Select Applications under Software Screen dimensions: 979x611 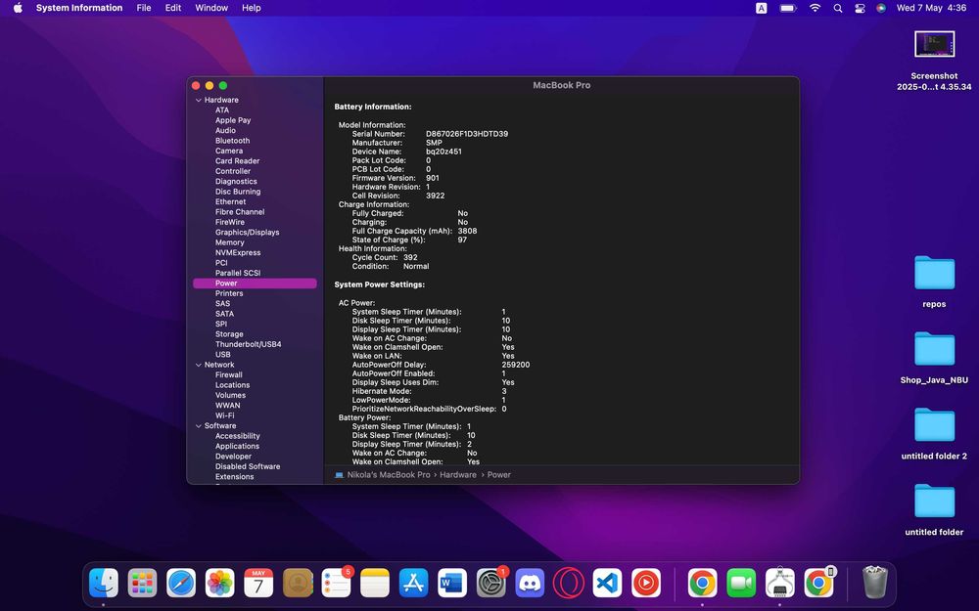(x=237, y=447)
